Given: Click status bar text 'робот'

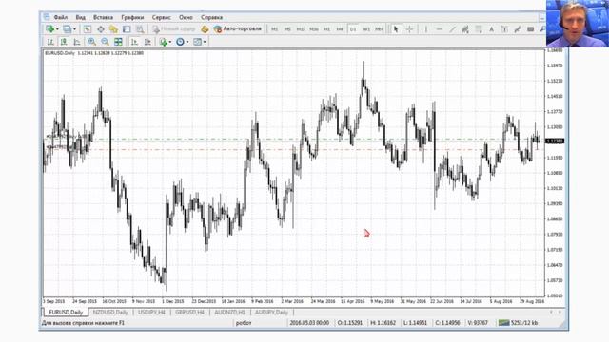Looking at the screenshot, I should (244, 323).
